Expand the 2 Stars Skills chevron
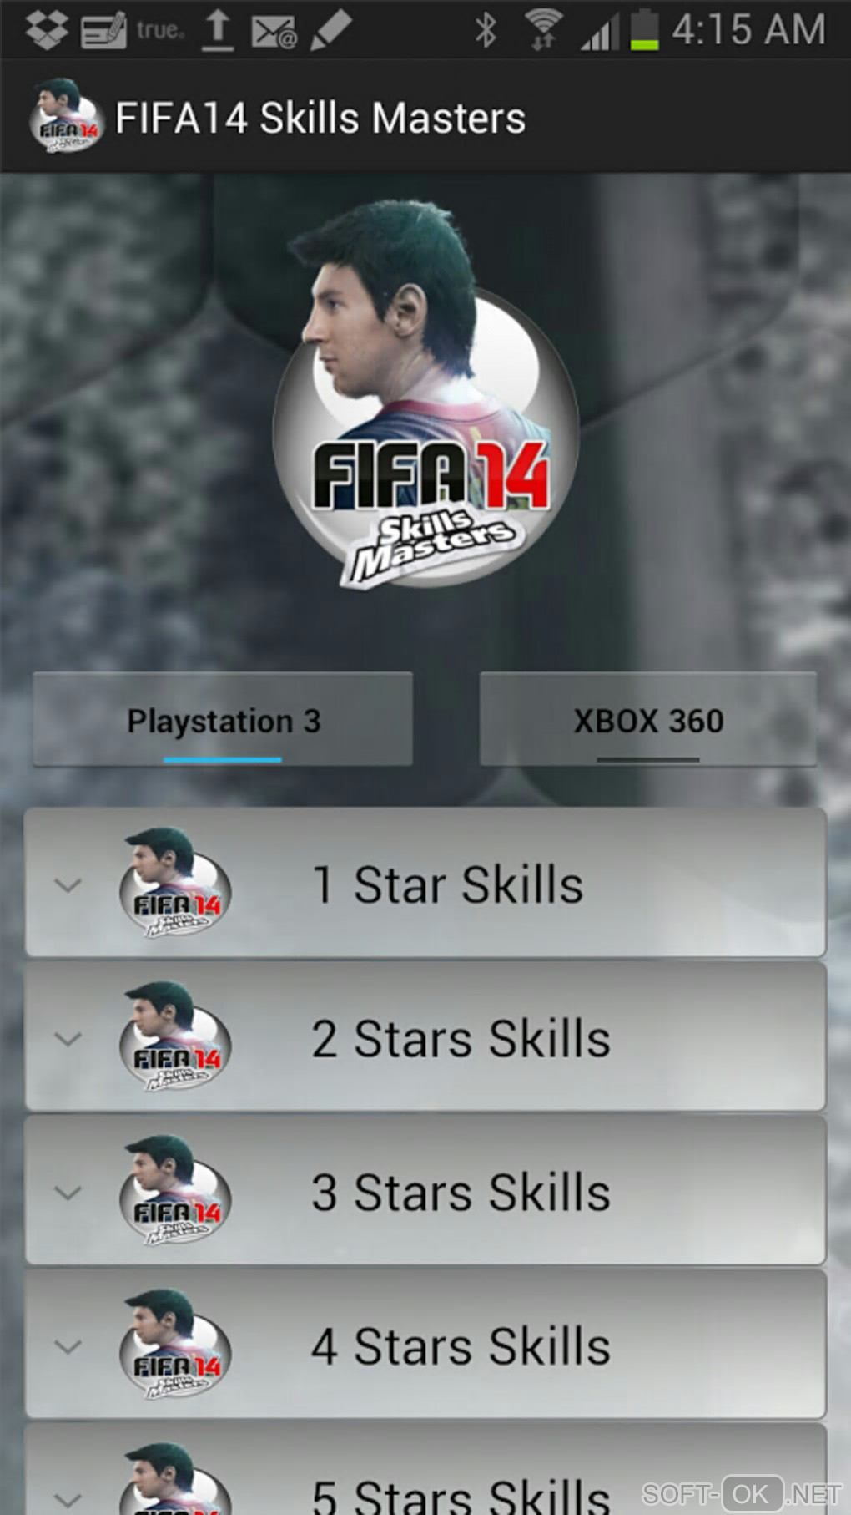 68,1038
